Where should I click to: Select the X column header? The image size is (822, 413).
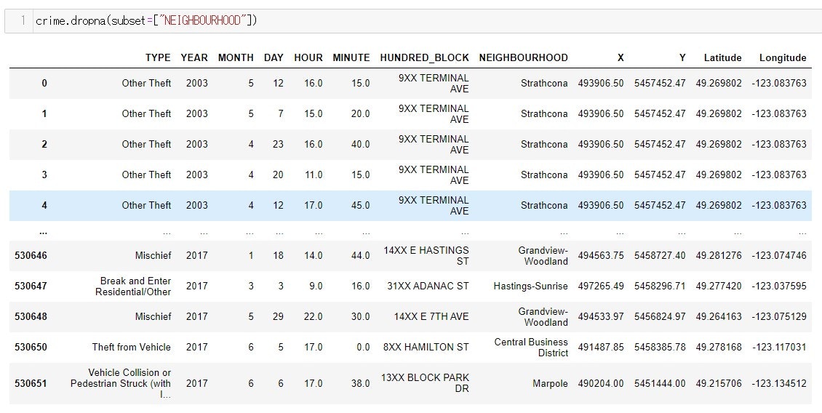tap(621, 57)
